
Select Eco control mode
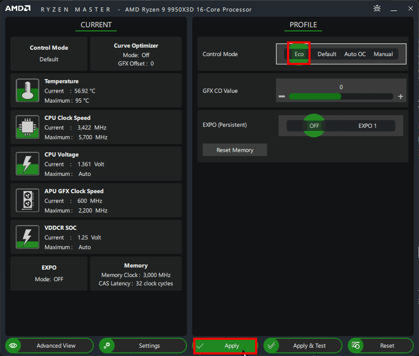coord(299,54)
